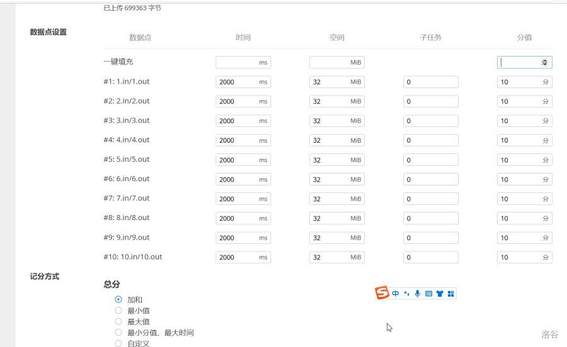
Task: Click the #10: 10.in/10.out row label
Action: pyautogui.click(x=133, y=257)
